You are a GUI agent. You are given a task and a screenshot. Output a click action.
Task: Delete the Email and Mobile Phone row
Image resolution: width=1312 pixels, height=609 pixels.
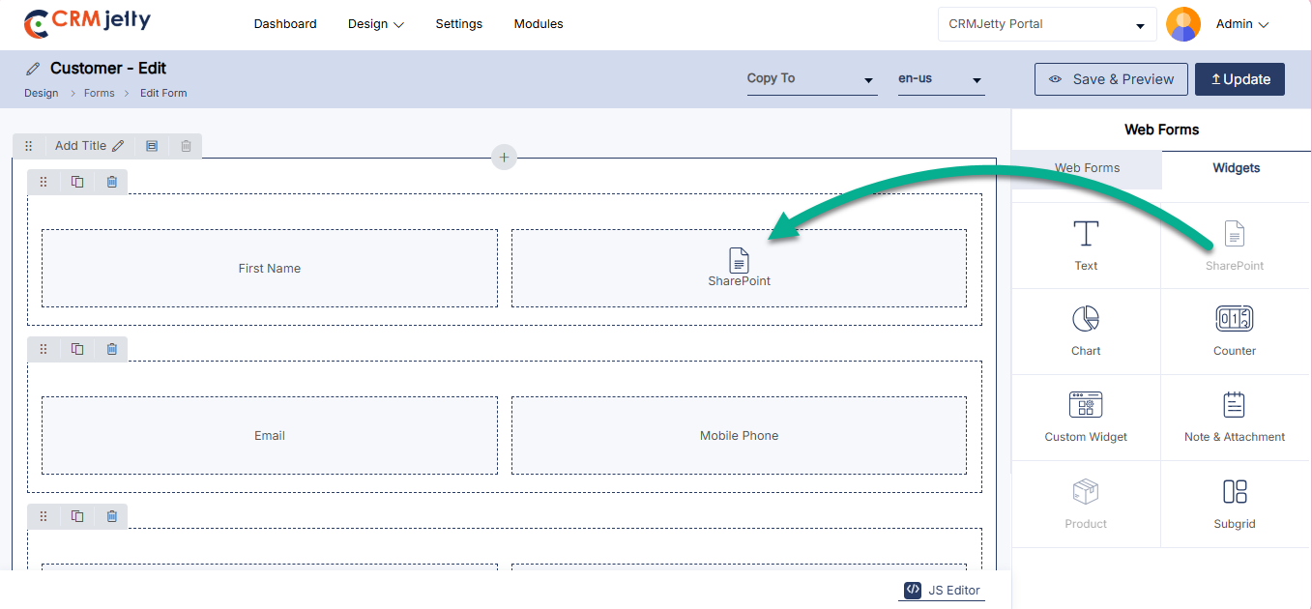coord(112,349)
